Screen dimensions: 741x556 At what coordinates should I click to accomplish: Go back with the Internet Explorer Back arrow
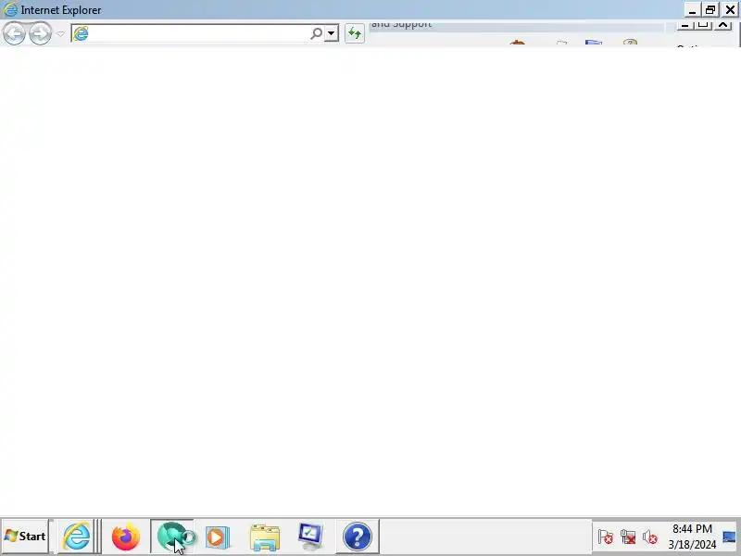click(14, 33)
